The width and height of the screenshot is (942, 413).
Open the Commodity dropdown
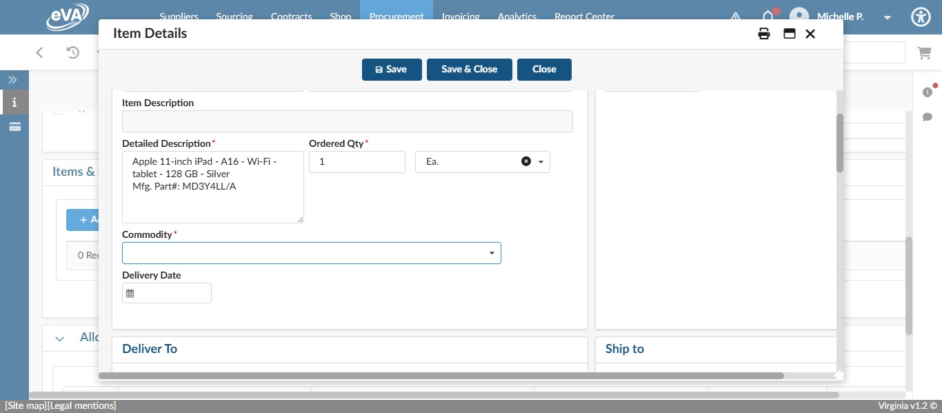coord(492,253)
